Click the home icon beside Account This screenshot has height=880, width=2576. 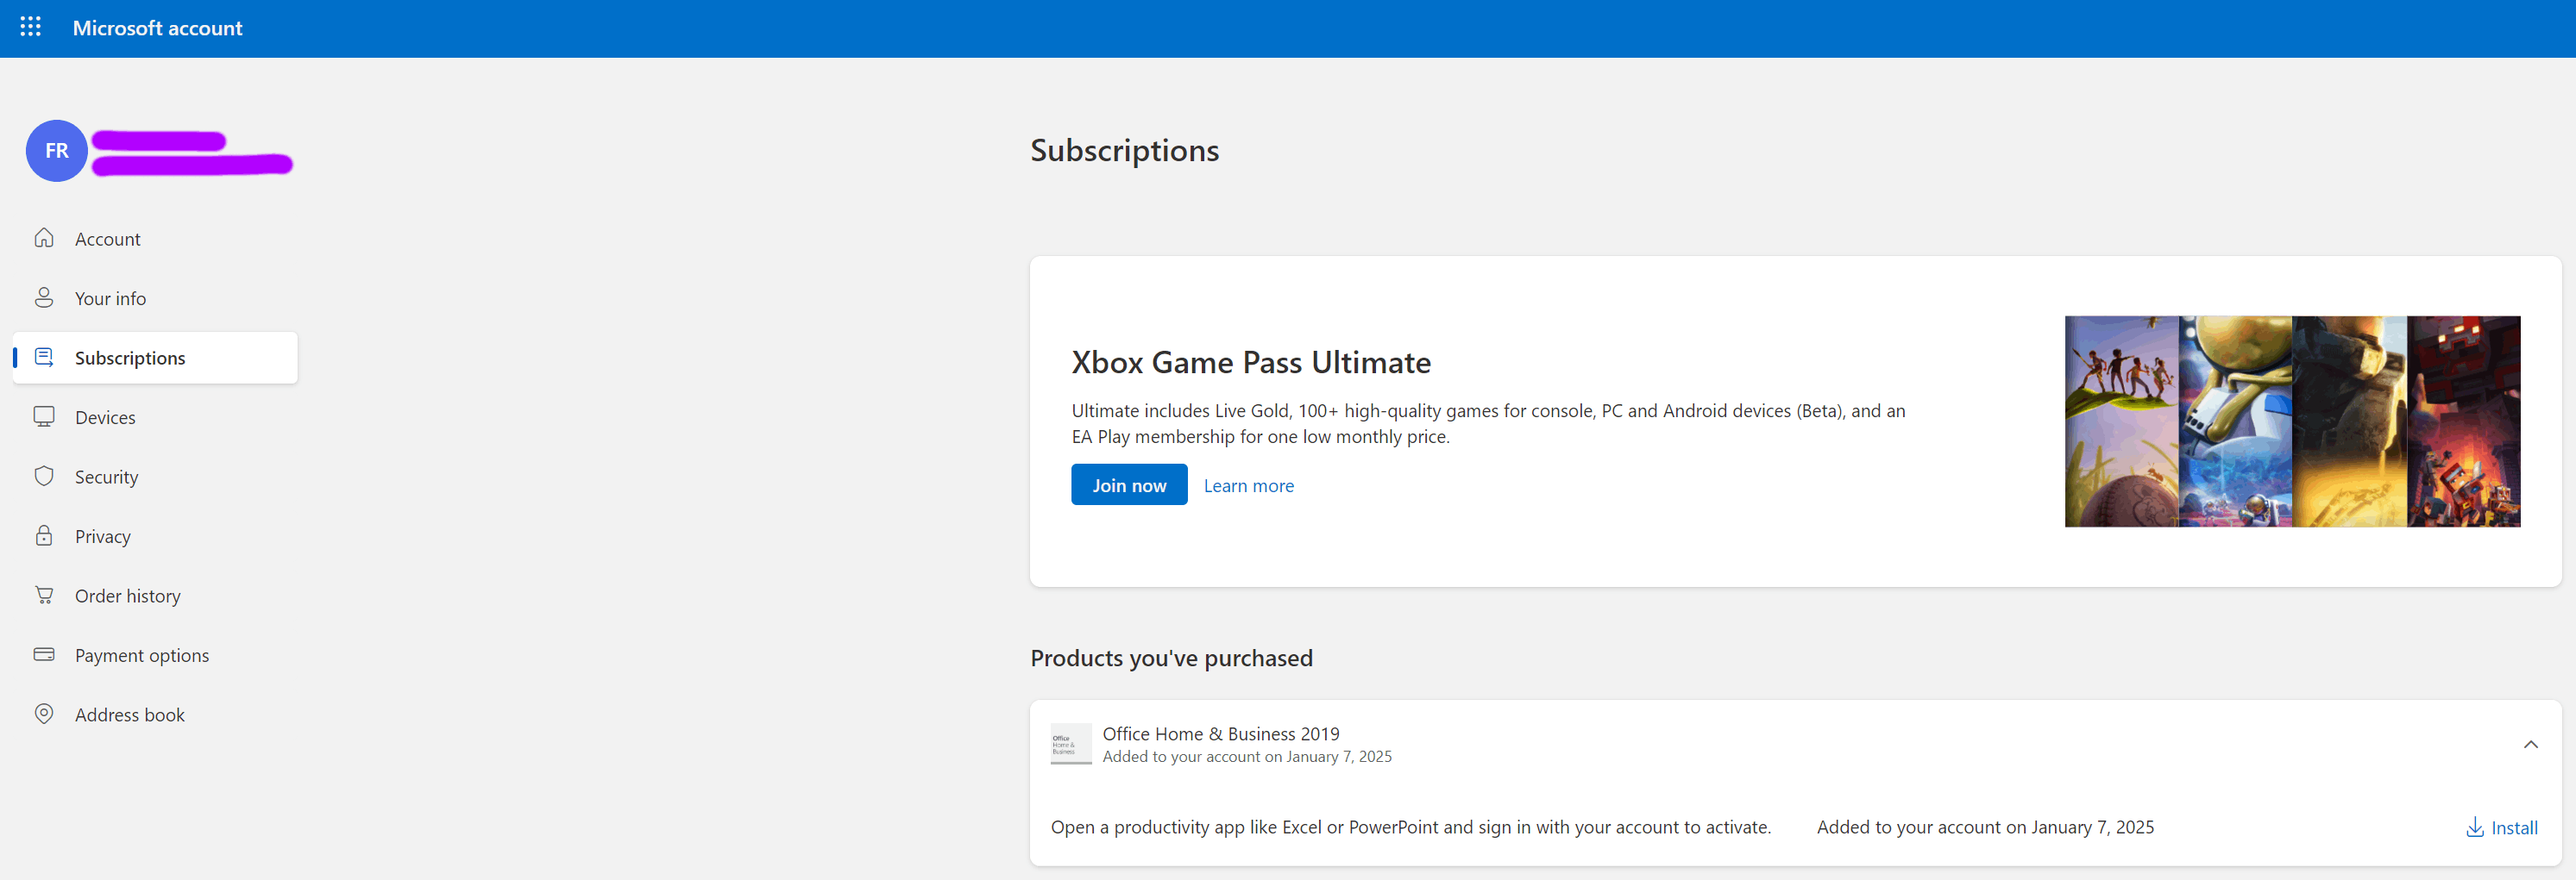click(44, 238)
